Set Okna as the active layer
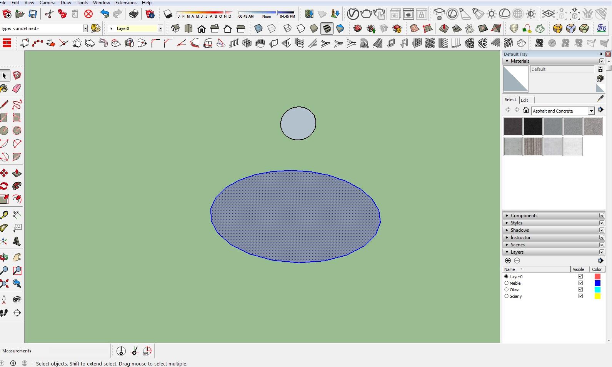The height and width of the screenshot is (367, 612). coord(507,290)
